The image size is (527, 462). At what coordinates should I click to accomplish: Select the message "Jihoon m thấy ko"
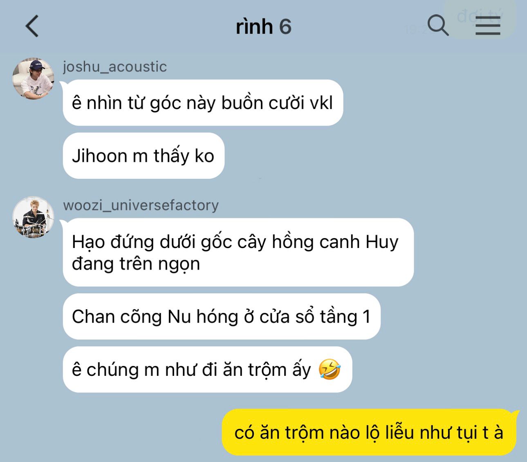[144, 156]
